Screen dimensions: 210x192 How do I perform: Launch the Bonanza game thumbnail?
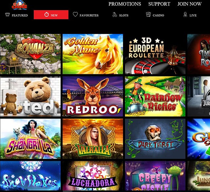tap(30, 54)
